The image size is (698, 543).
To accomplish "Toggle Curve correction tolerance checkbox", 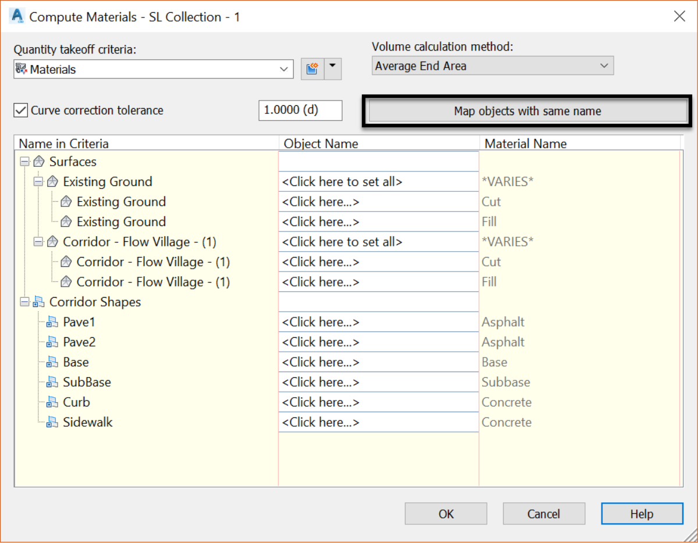I will 21,110.
